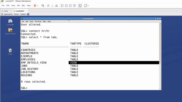This screenshot has height=102, width=182.
Task: Open VMware File menu
Action: tap(3, 6)
